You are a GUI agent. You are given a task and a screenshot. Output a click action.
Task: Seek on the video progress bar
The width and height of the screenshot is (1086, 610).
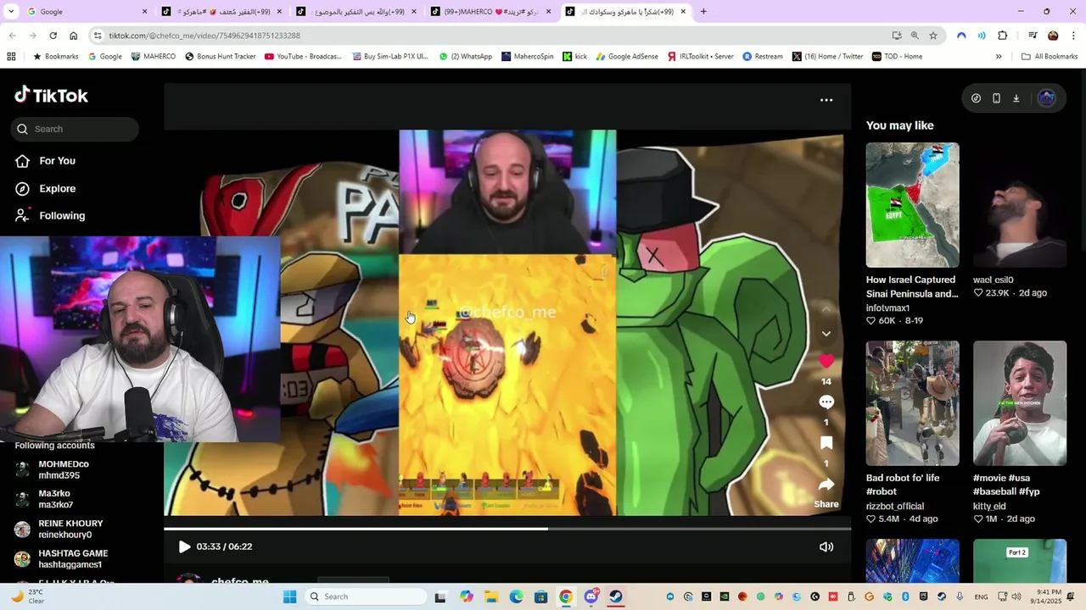click(507, 529)
